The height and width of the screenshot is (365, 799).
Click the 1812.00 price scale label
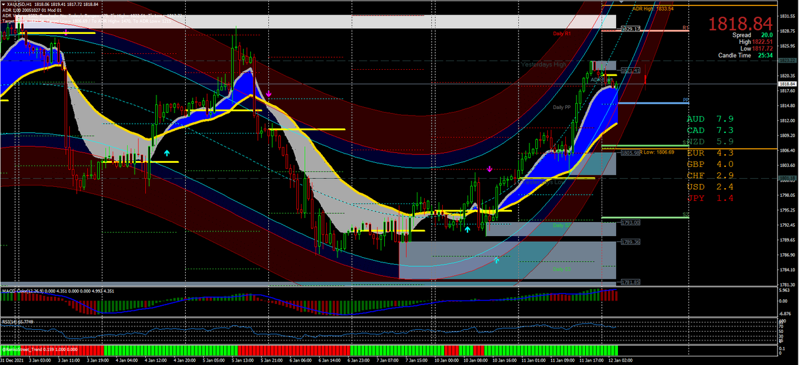(787, 120)
